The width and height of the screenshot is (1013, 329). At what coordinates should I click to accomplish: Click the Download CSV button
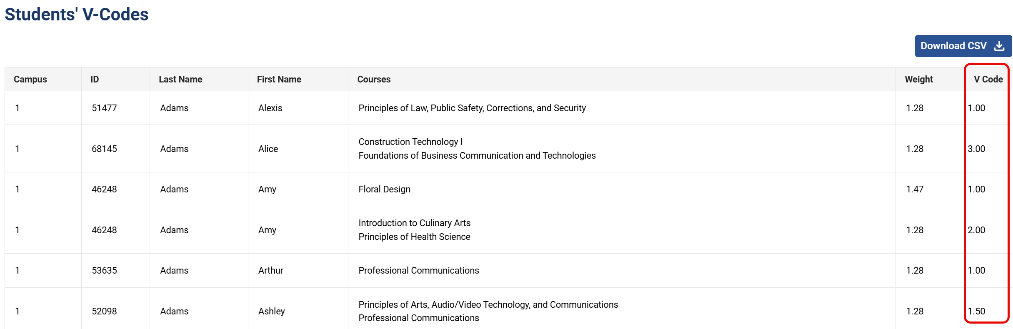[963, 46]
